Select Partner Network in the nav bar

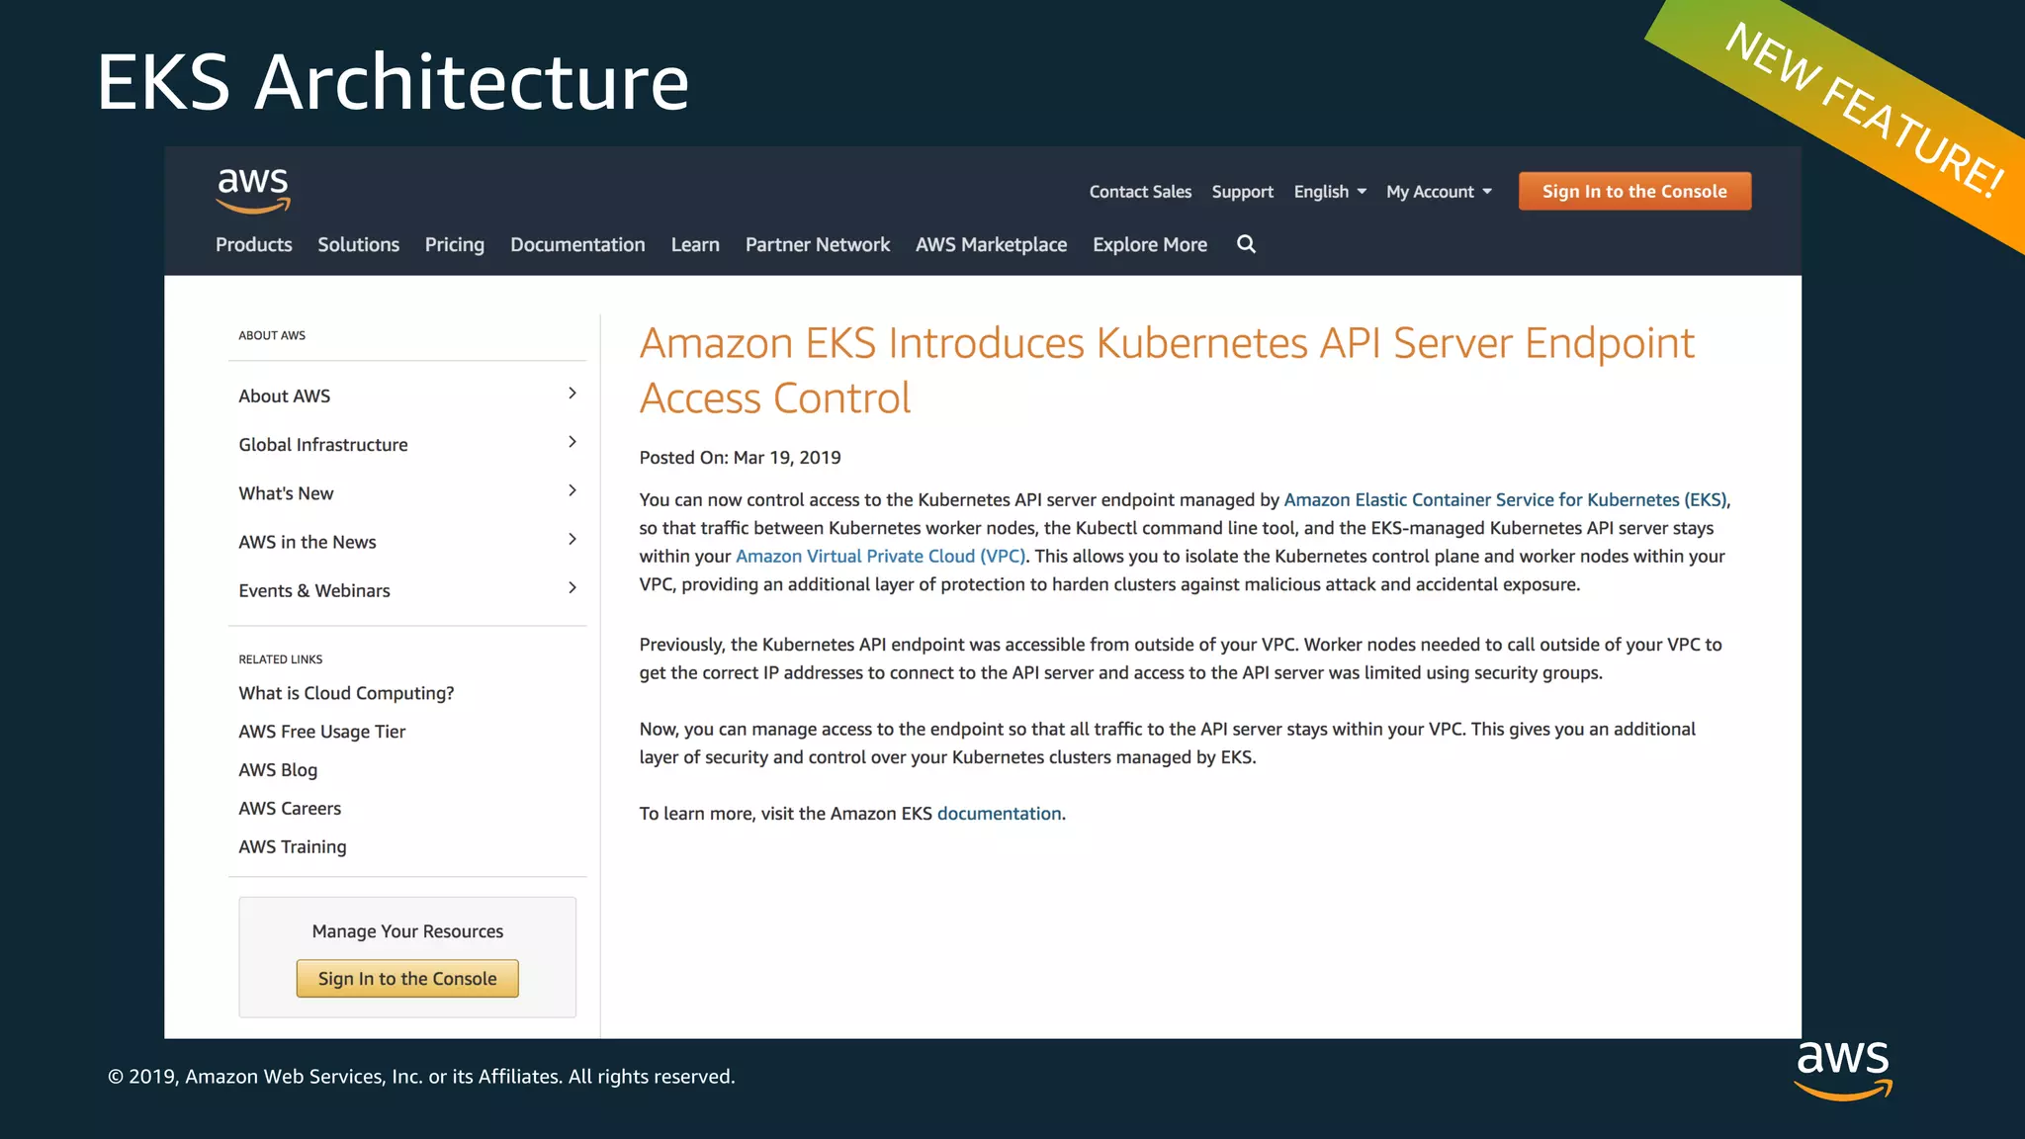click(817, 244)
